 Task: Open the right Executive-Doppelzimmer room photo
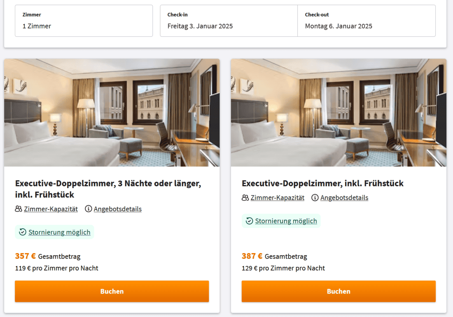tap(339, 113)
